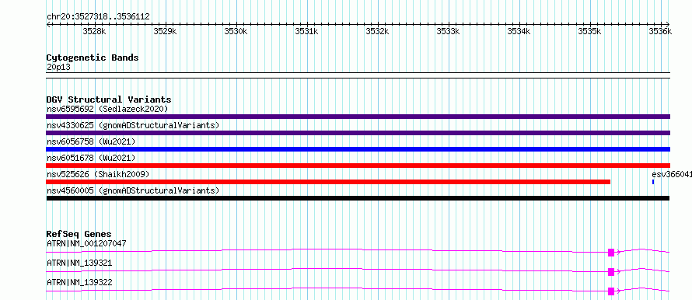Open transcript label ATRN|NM_139321
This screenshot has height=300, width=692.
(79, 263)
